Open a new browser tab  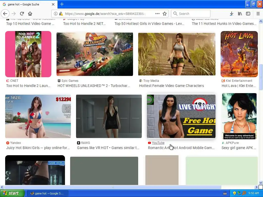(x=62, y=4)
